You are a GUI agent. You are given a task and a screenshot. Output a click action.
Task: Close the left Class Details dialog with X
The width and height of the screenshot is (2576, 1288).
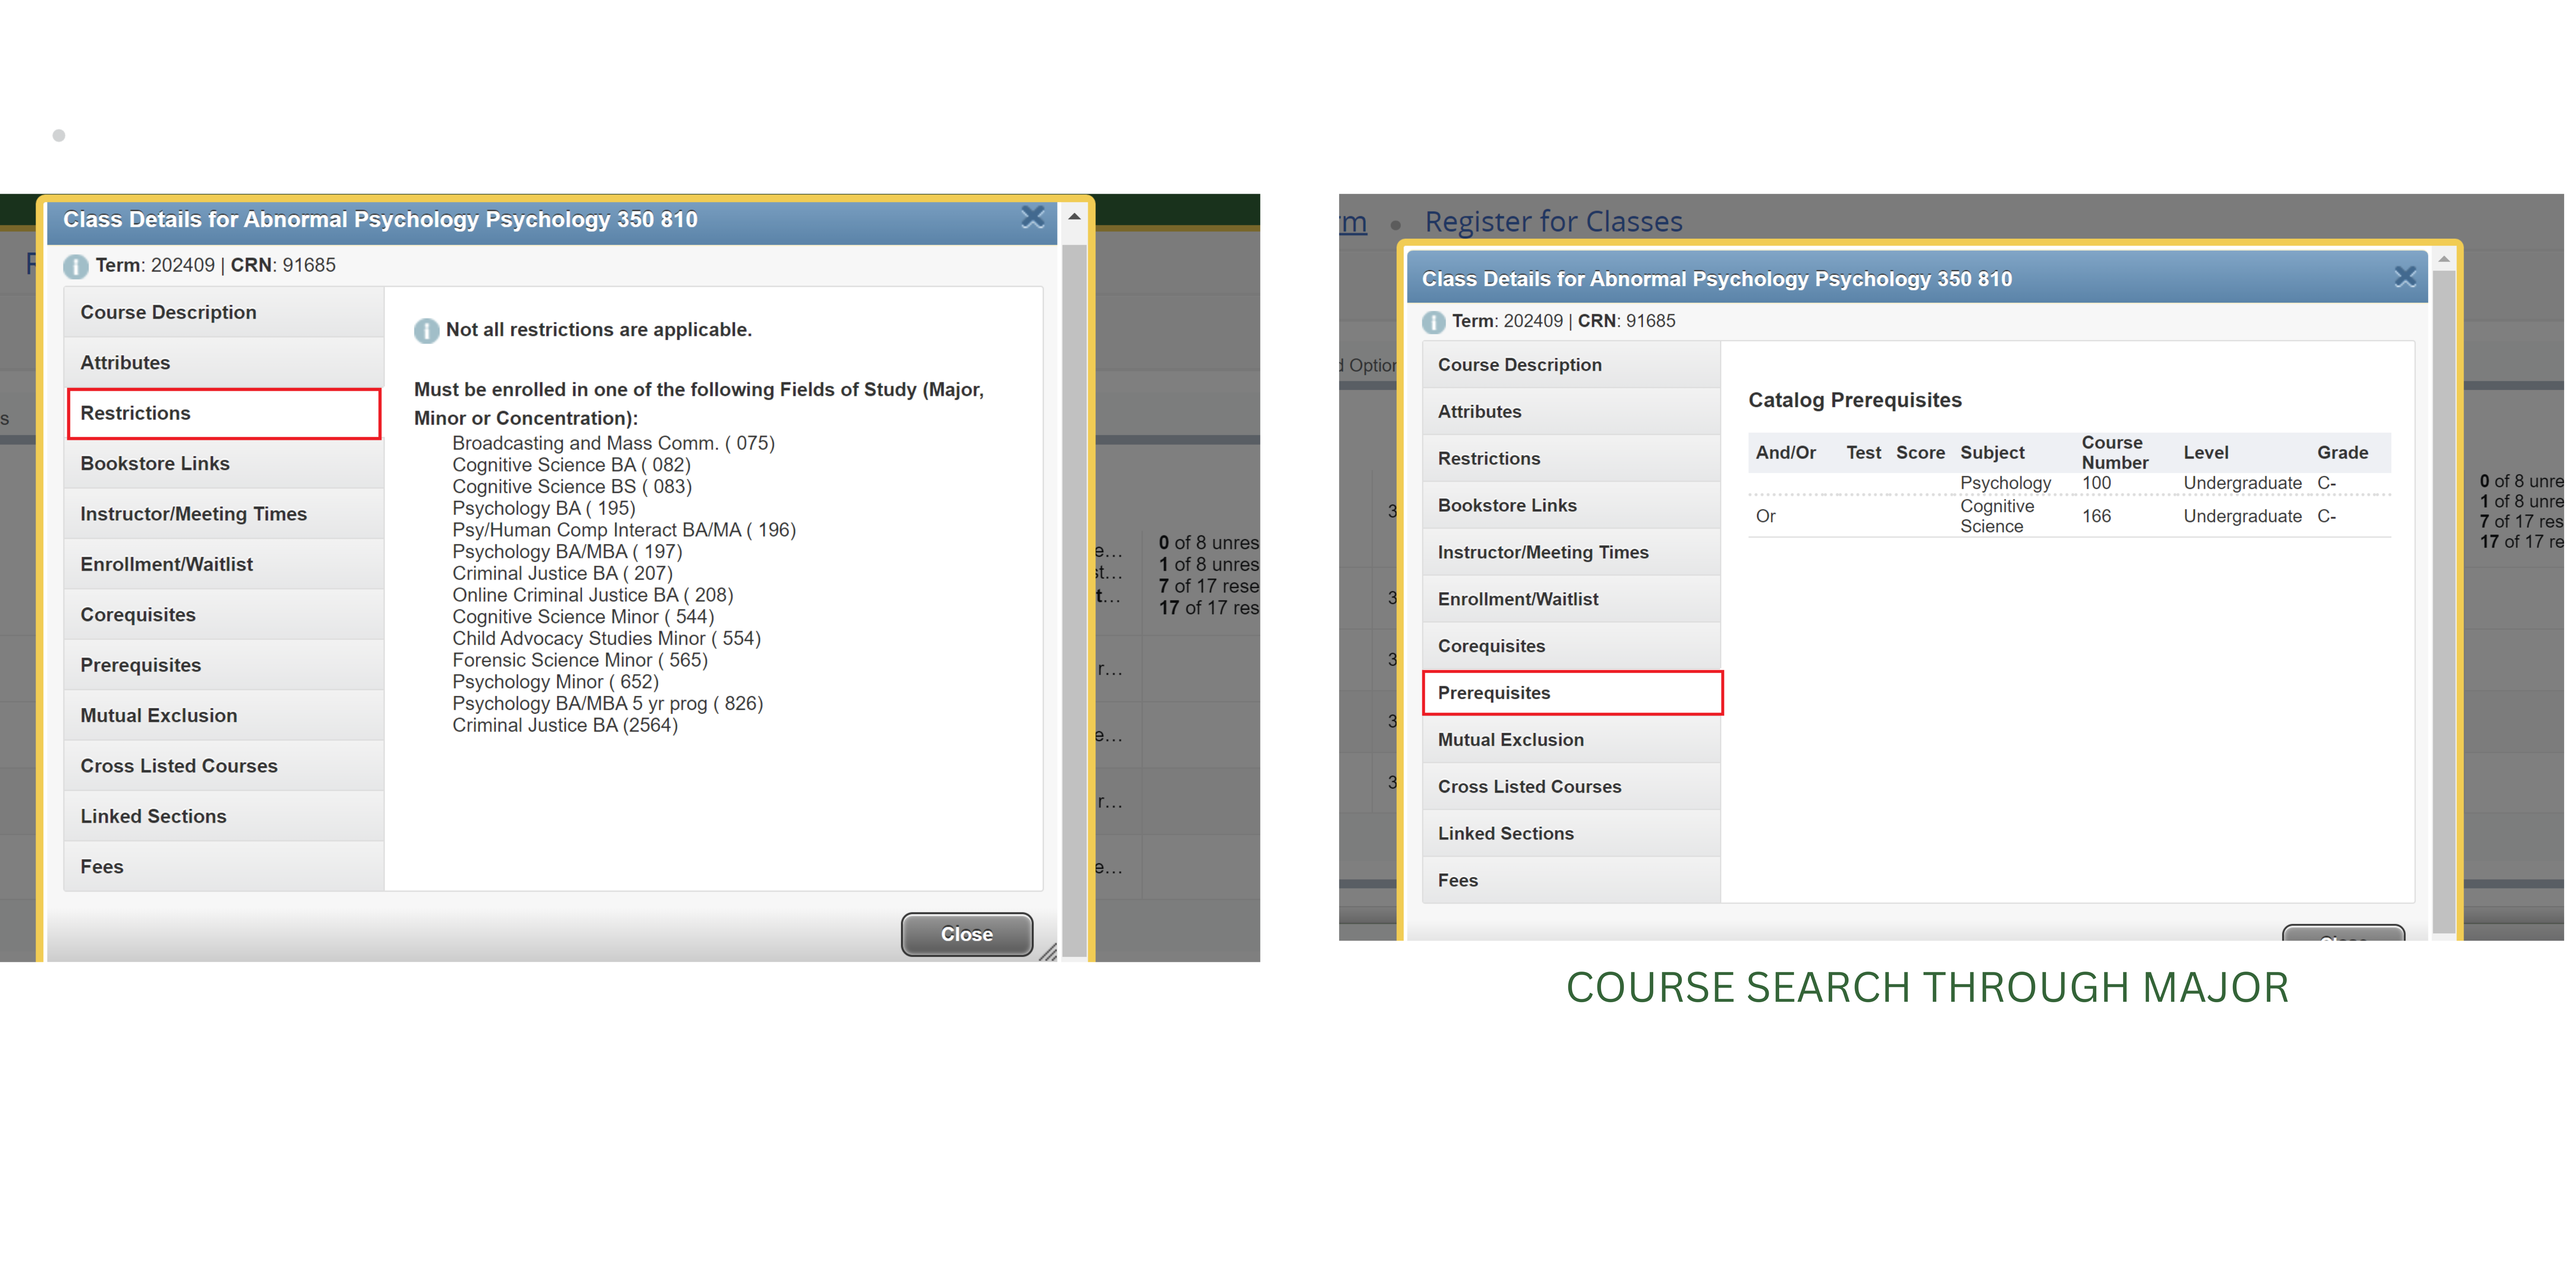tap(1033, 217)
